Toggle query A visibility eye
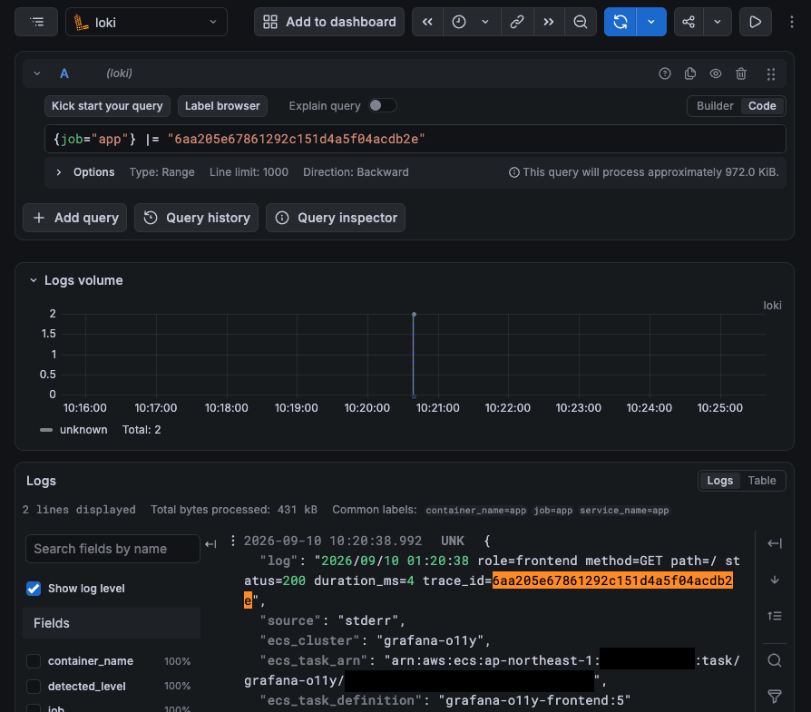Image resolution: width=811 pixels, height=712 pixels. click(x=716, y=73)
